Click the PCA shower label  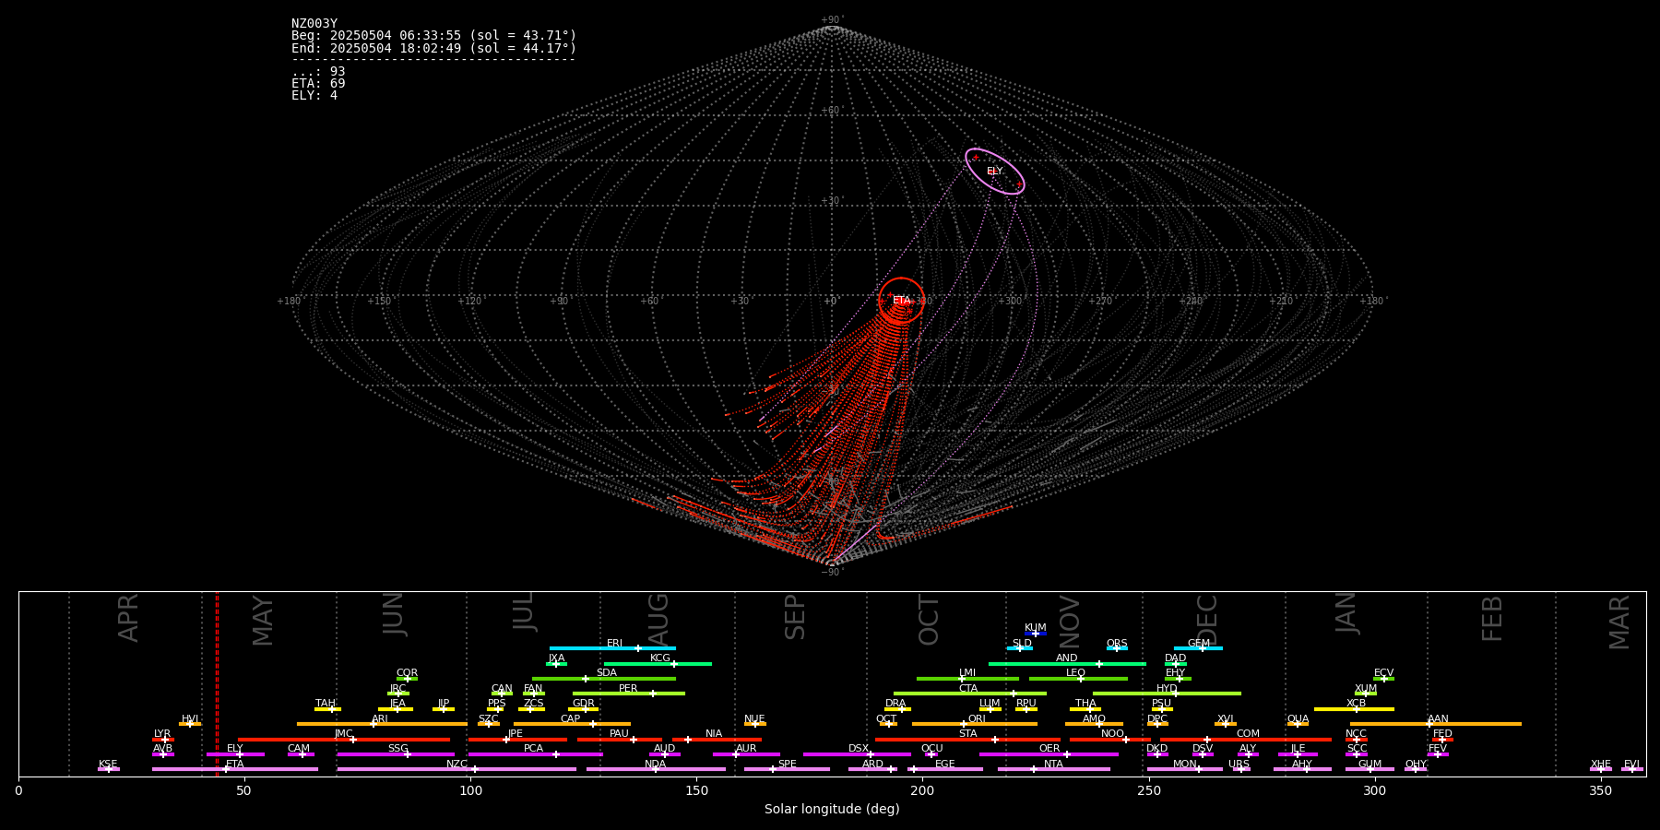pos(533,749)
